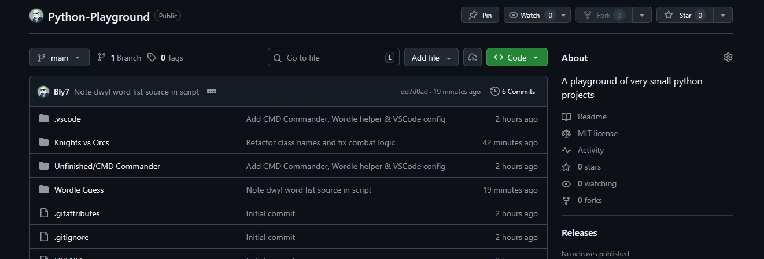Expand commit details ellipsis button
The image size is (764, 259).
[212, 91]
